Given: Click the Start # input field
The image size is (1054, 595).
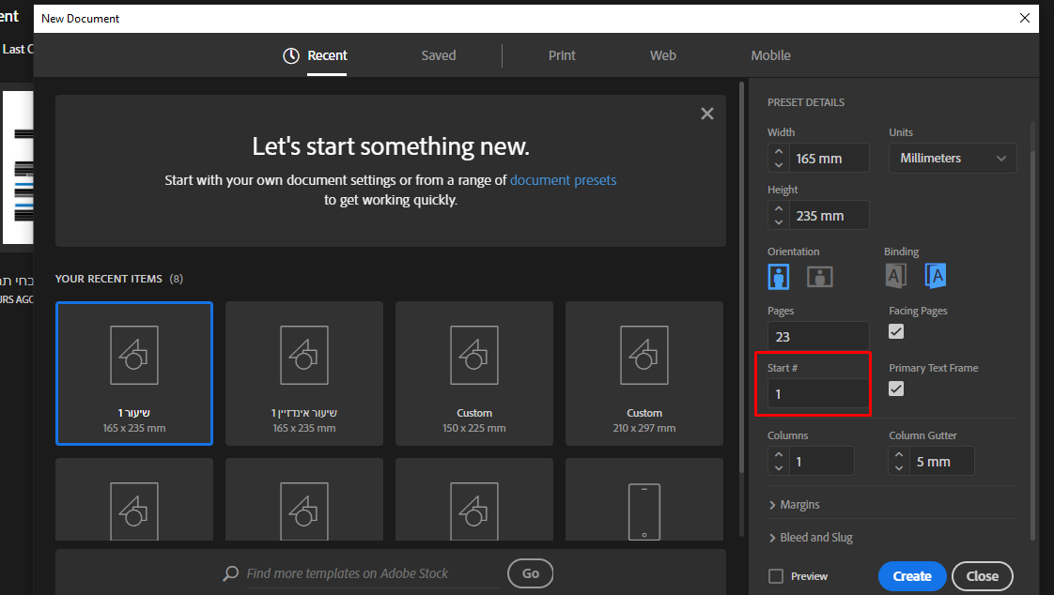Looking at the screenshot, I should click(x=817, y=394).
